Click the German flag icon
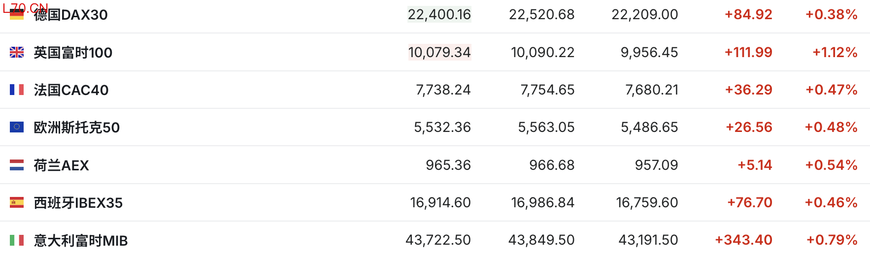 (17, 14)
